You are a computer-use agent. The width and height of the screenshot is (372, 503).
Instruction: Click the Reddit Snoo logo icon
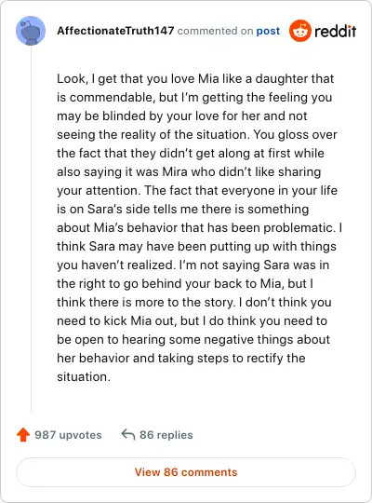299,31
